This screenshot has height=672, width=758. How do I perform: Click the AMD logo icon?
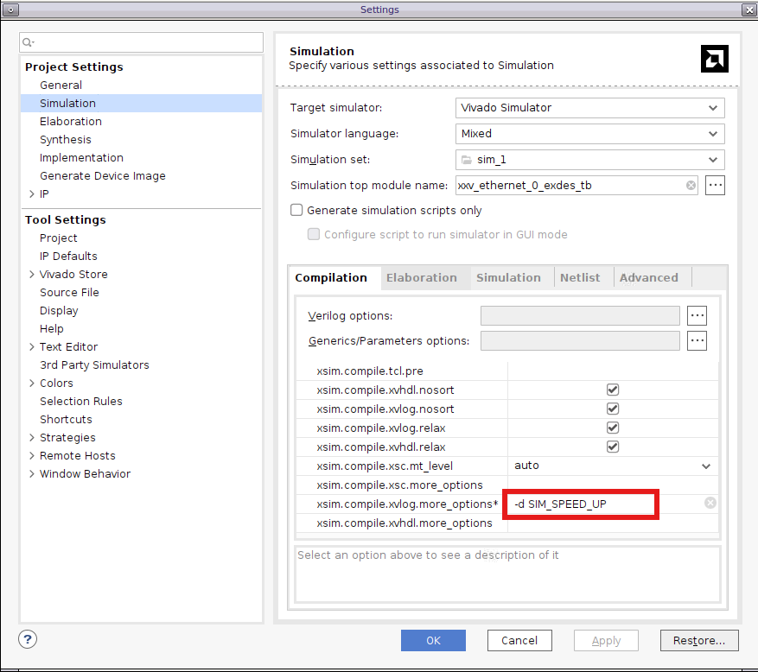[x=714, y=59]
